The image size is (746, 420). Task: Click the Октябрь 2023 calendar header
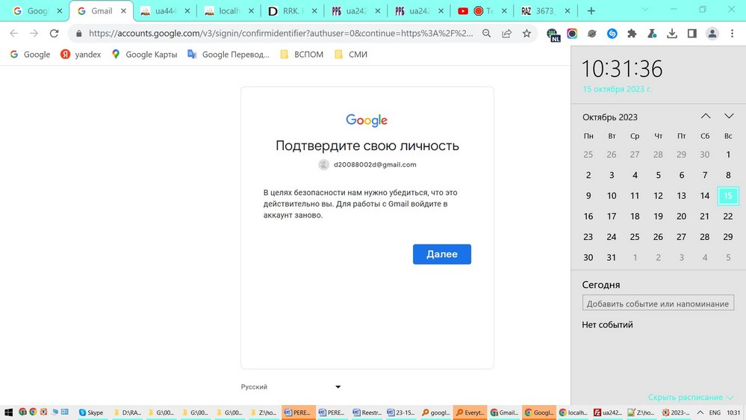(x=610, y=117)
